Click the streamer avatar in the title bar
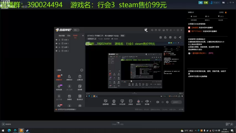 146,30
